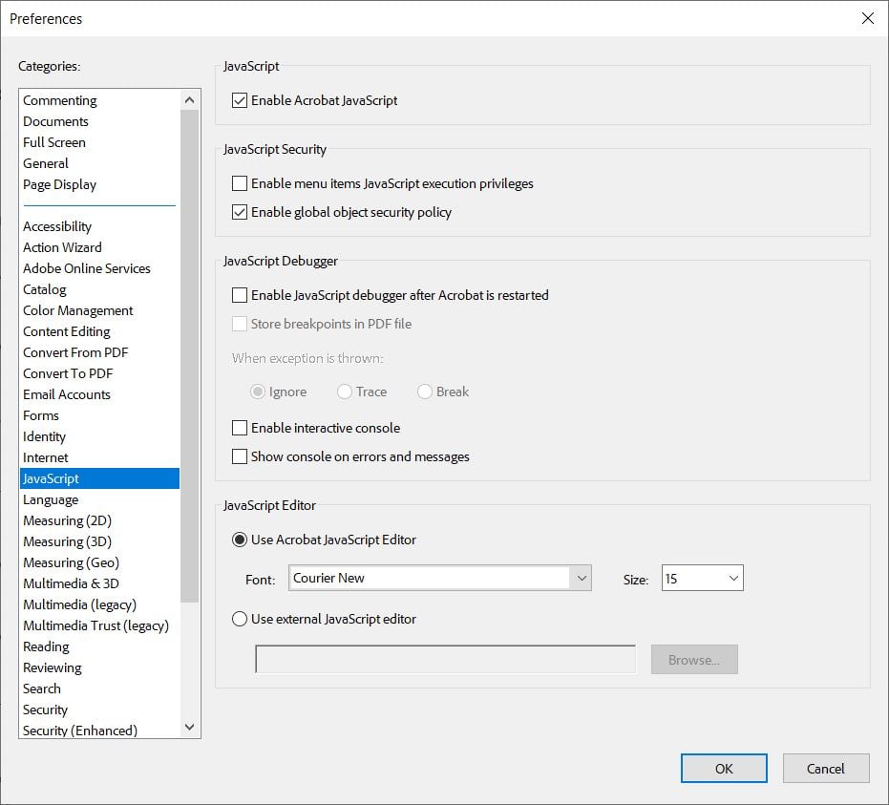Select Use Acrobat JavaScript Editor option
Screen dimensions: 889x805
[x=238, y=540]
